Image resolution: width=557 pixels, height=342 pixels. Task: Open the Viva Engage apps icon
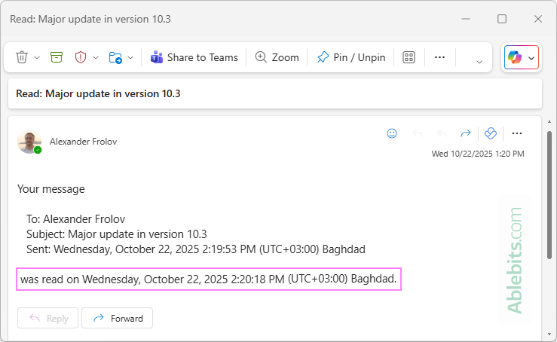click(490, 133)
